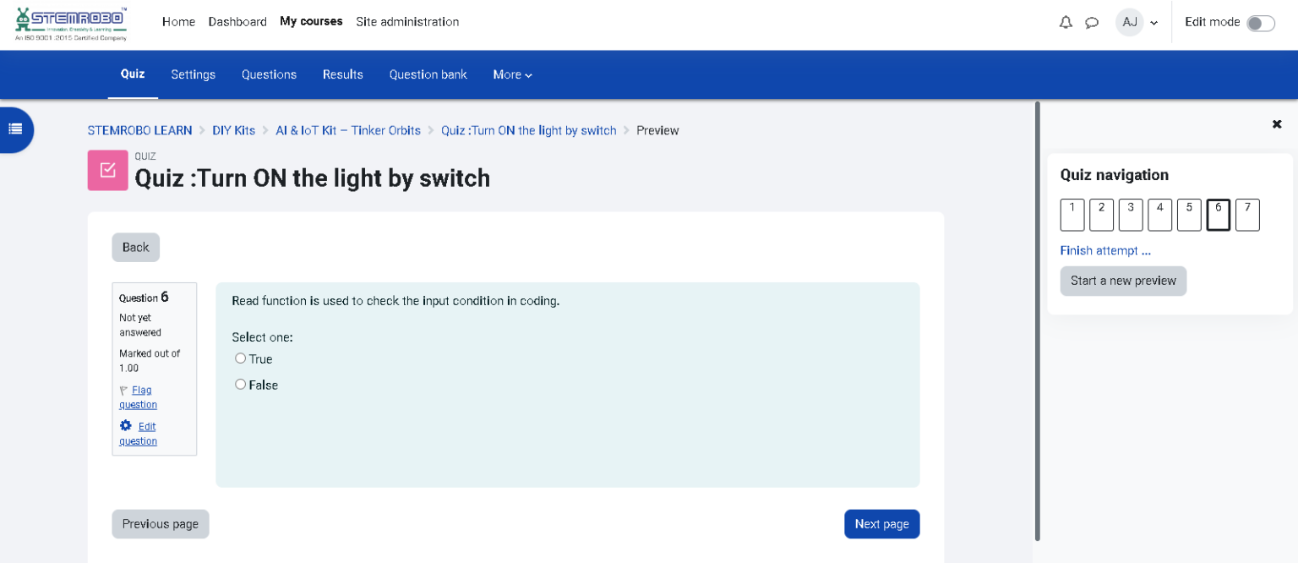1298x563 pixels.
Task: Open the user menu chevron next to AJ
Action: point(1153,23)
